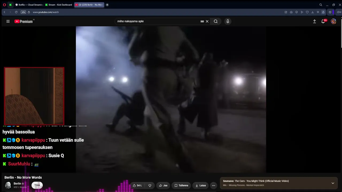Screen dimensions: 342x192
Task: Submit search with the magnifier button
Action: coord(216,21)
